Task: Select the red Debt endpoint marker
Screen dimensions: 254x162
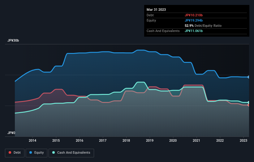Action: pos(249,105)
